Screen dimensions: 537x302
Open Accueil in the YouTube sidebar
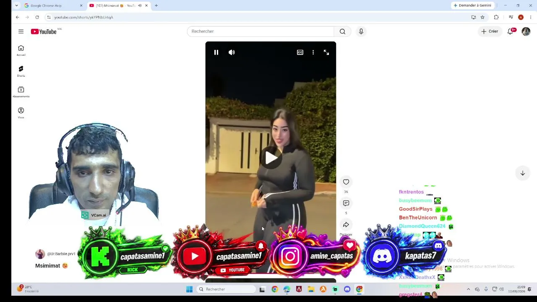point(21,50)
